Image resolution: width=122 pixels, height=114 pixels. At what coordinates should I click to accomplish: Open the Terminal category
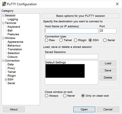11,23
